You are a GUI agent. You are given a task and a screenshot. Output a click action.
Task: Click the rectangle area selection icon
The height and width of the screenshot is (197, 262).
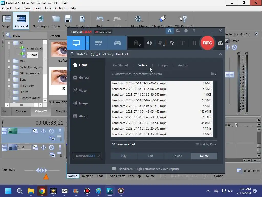(x=72, y=54)
